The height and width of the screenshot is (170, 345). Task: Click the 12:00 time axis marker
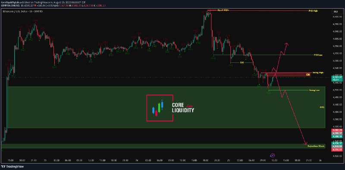(274, 161)
